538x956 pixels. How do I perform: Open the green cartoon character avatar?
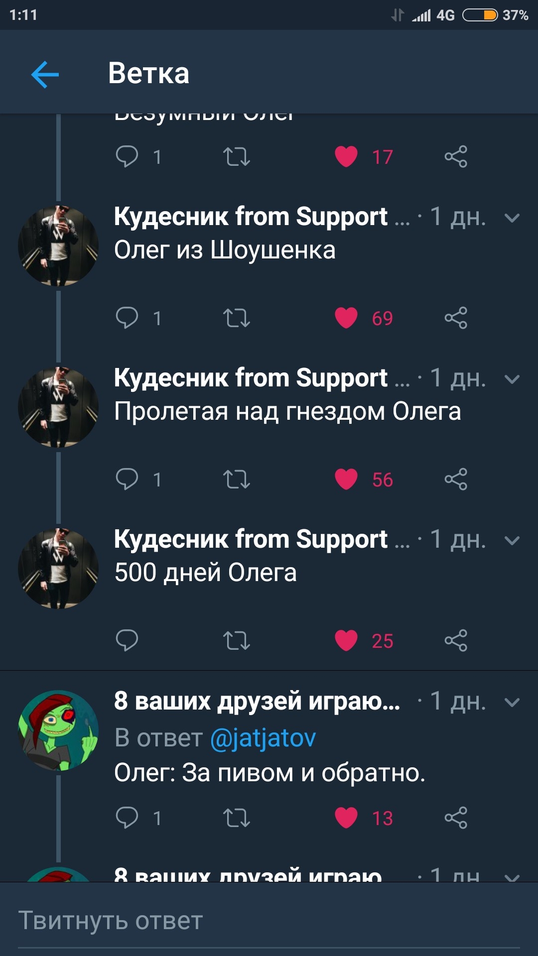[x=58, y=730]
